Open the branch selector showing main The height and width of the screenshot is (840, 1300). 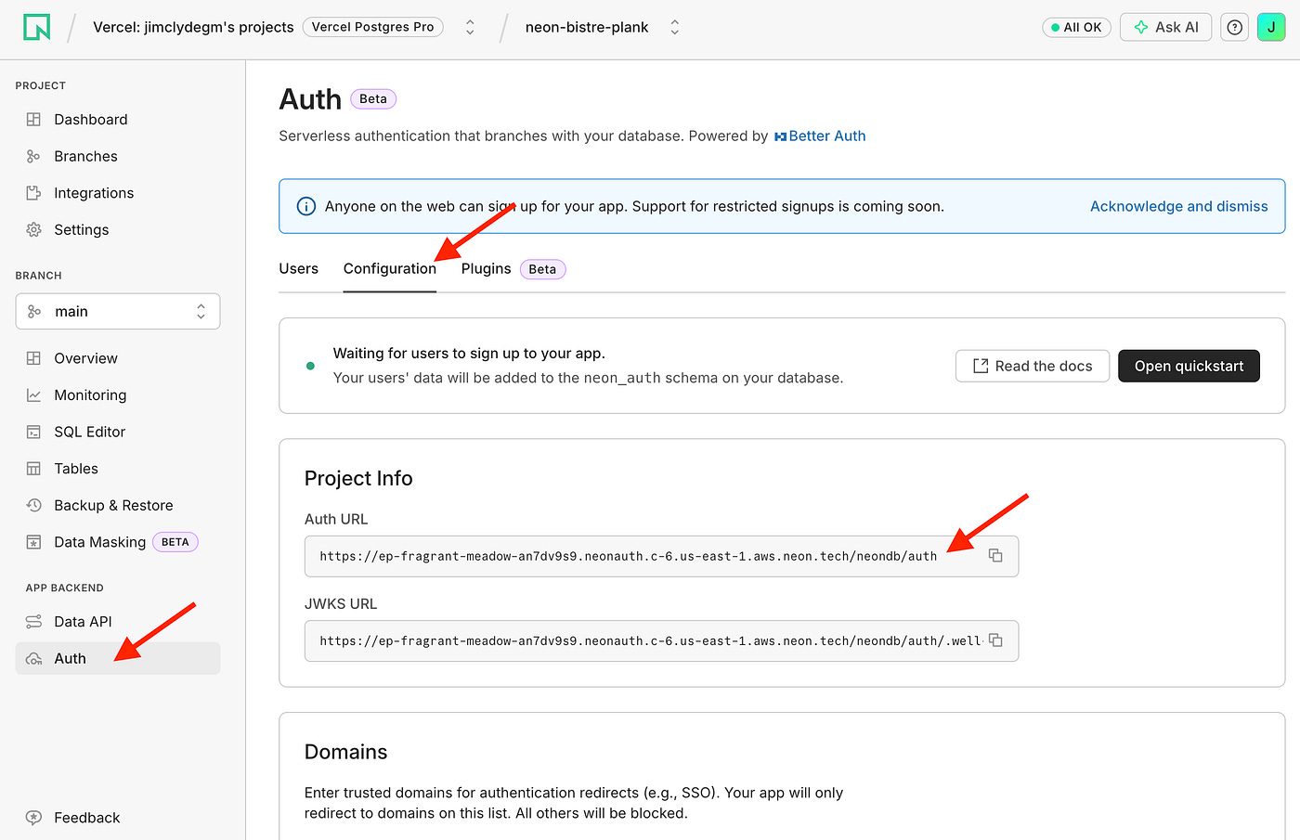pos(117,311)
